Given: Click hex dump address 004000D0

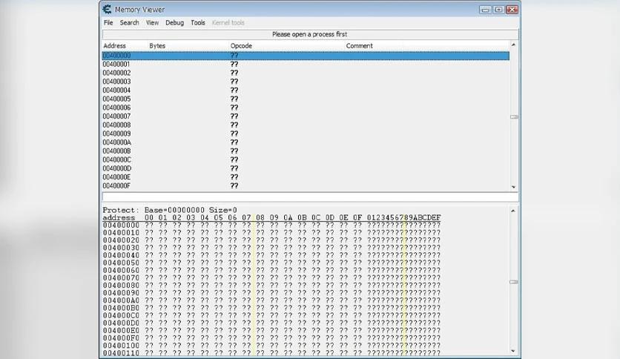Looking at the screenshot, I should pyautogui.click(x=121, y=323).
